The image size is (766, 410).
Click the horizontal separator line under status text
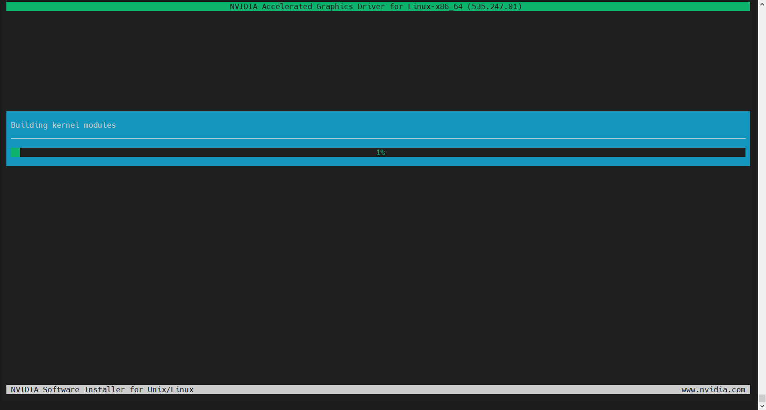(378, 138)
